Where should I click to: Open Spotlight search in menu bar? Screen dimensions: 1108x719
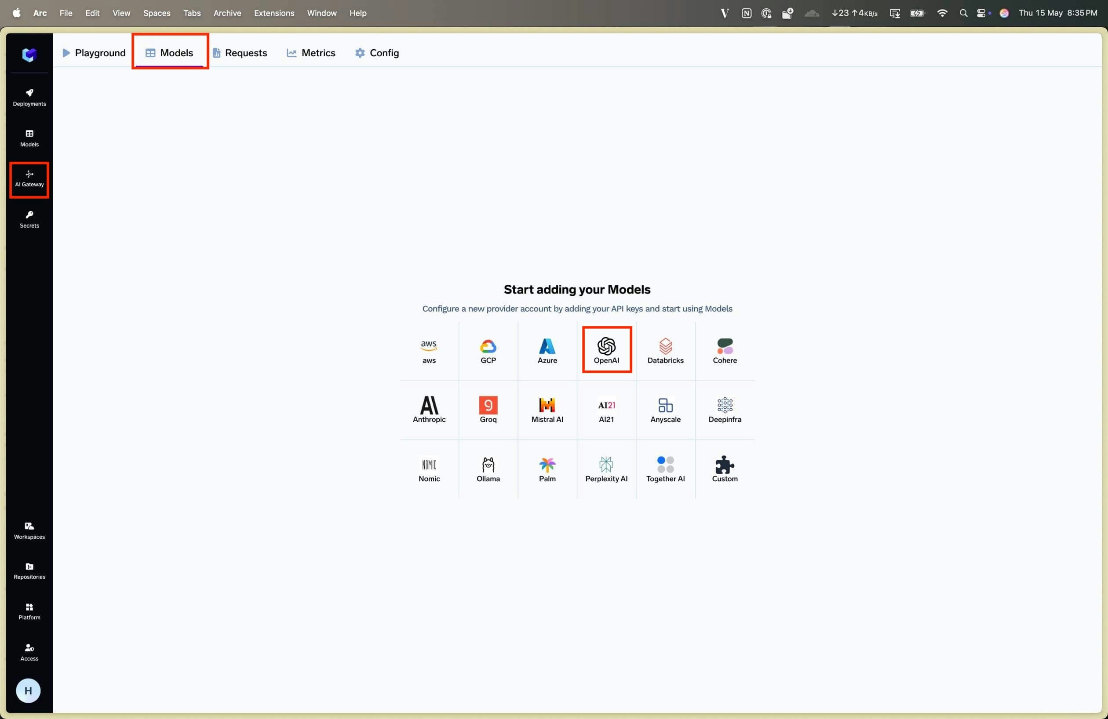(963, 13)
